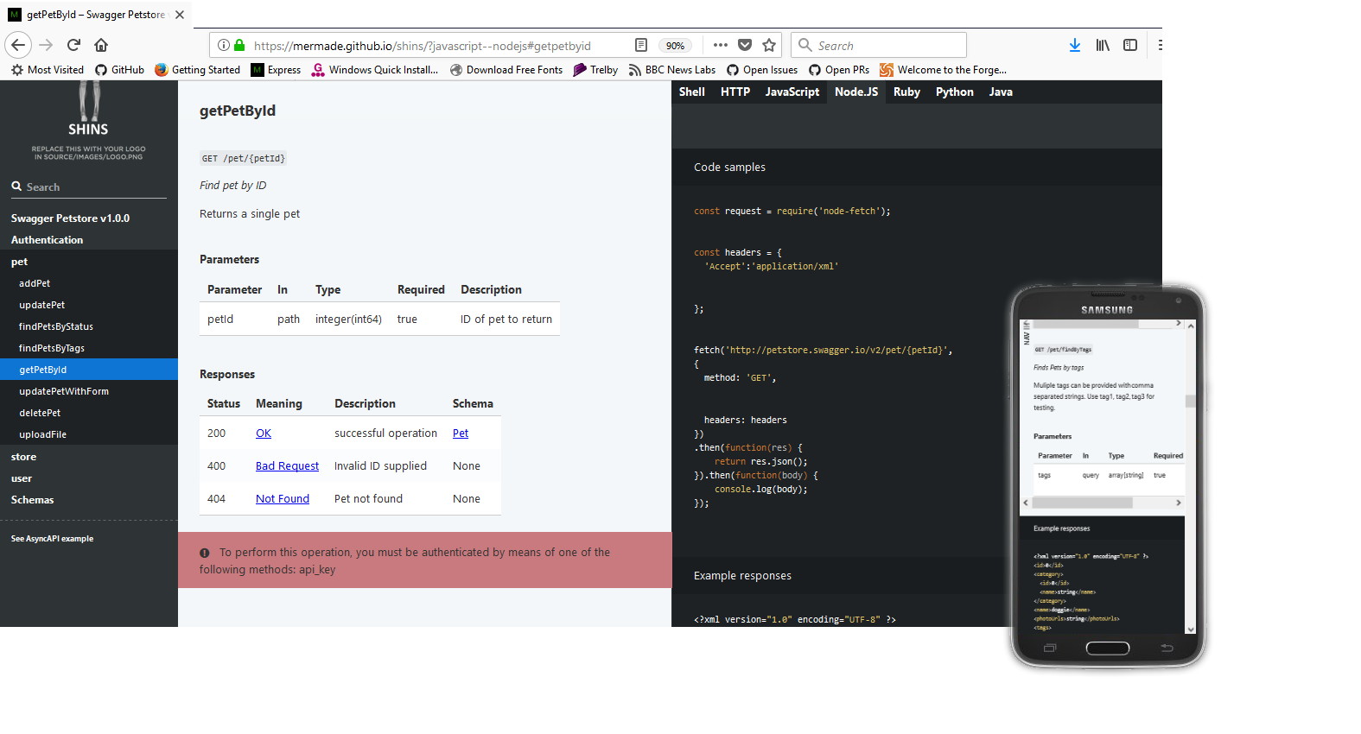Image resolution: width=1361 pixels, height=734 pixels.
Task: Select findPetsByTags in the sidebar
Action: click(x=52, y=348)
